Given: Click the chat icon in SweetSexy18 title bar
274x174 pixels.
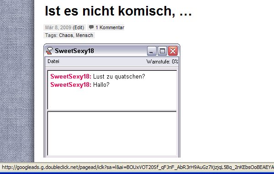Looking at the screenshot, I should pos(49,51).
